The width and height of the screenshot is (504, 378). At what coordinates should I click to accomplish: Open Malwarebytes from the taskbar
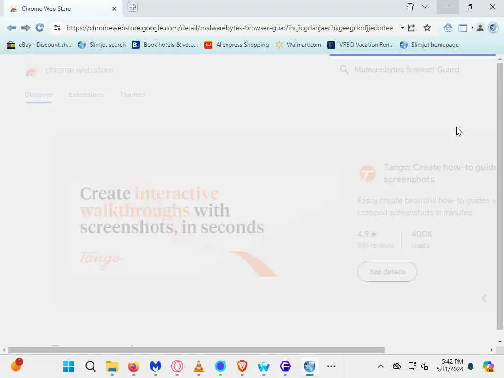[x=155, y=366]
